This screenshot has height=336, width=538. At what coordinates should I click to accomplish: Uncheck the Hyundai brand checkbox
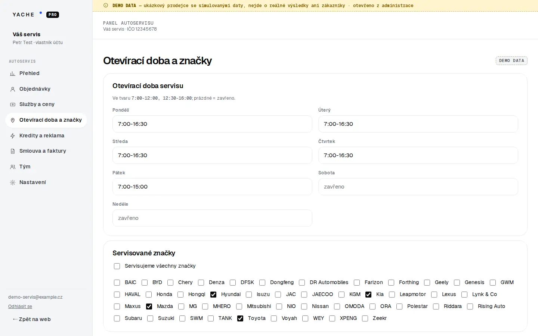coord(213,295)
